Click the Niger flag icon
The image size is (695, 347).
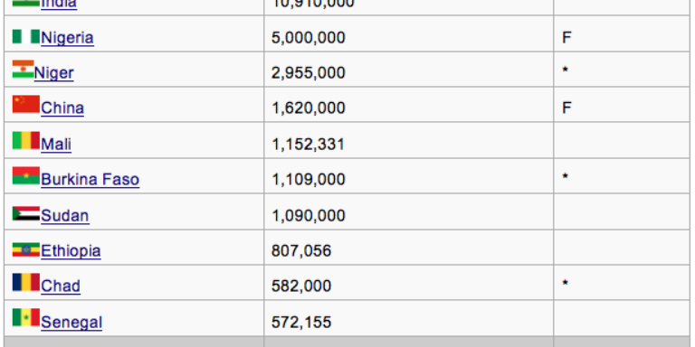coord(23,69)
